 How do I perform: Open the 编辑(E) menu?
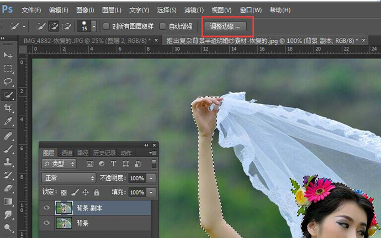[x=59, y=10]
